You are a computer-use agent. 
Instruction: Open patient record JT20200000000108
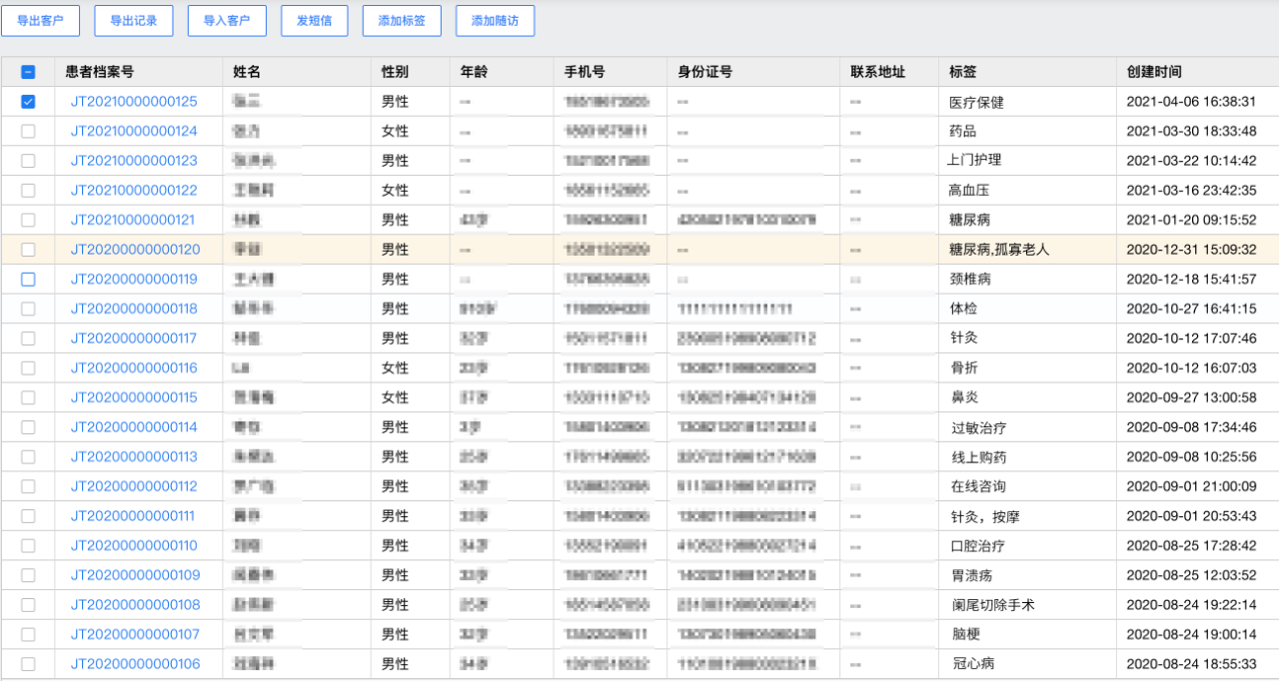point(135,605)
